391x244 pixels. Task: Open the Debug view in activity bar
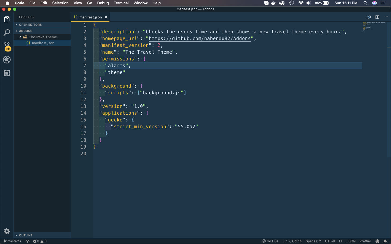click(x=7, y=60)
